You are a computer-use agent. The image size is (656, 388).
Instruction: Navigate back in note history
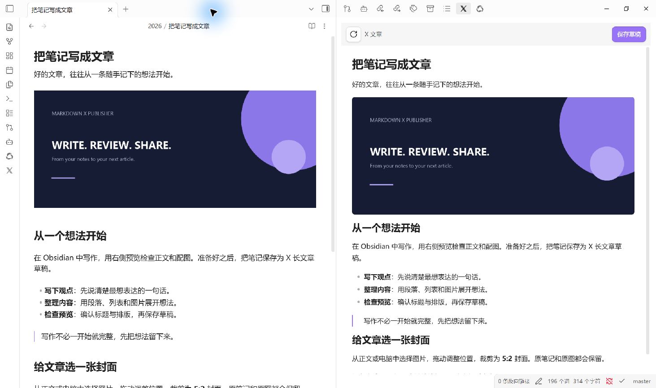tap(31, 26)
